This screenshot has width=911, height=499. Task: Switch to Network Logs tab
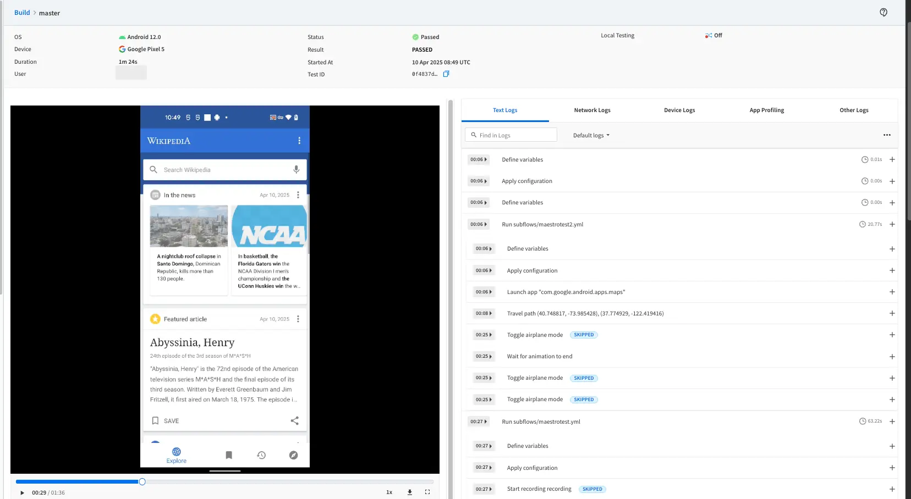point(592,110)
